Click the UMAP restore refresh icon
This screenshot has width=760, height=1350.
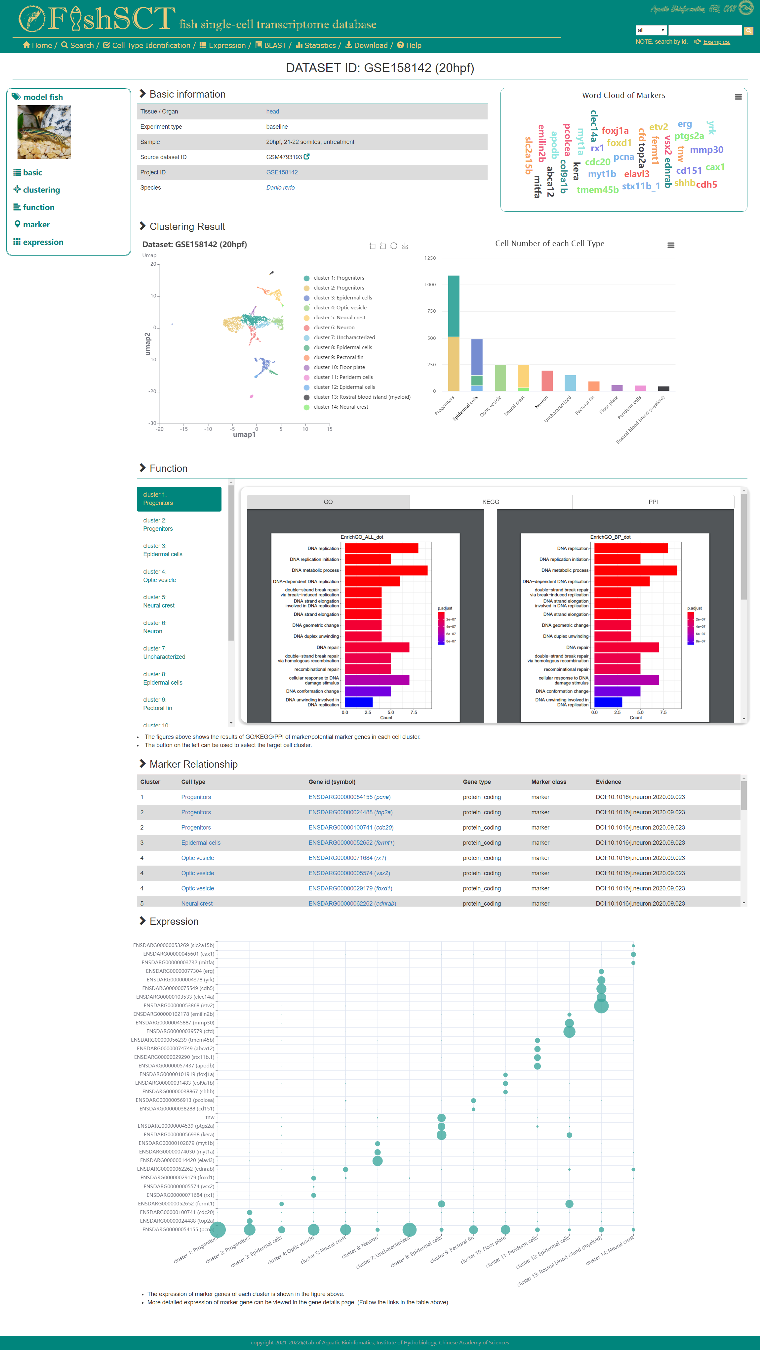pos(394,246)
